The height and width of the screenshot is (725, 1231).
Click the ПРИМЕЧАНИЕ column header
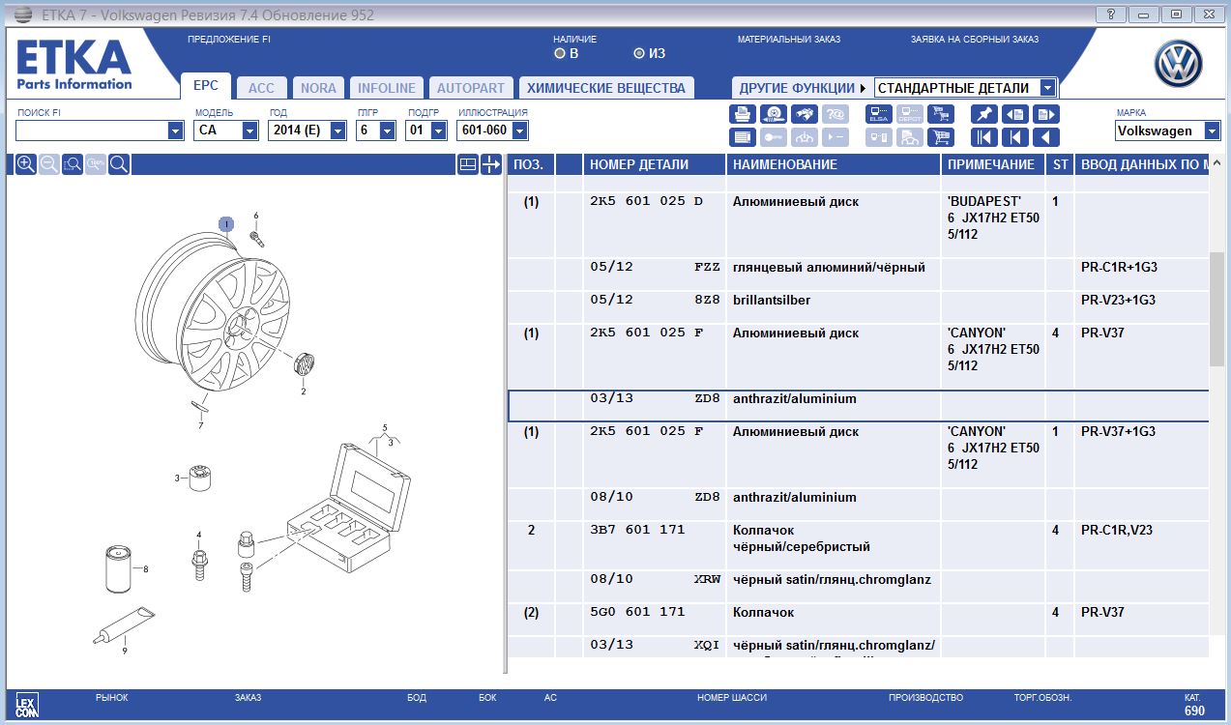pos(993,164)
